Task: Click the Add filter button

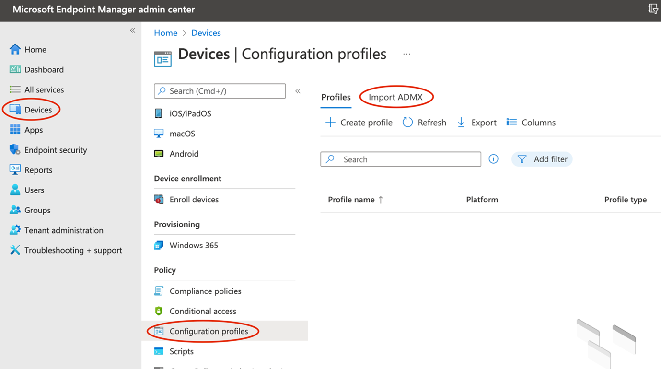Action: (x=542, y=159)
